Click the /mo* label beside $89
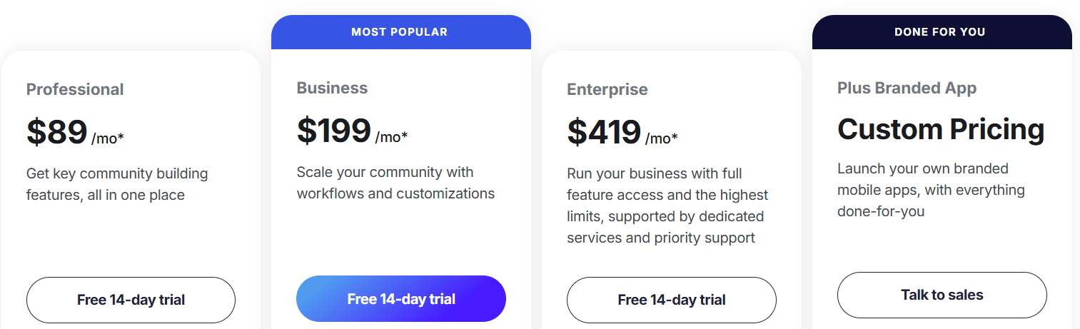The width and height of the screenshot is (1080, 329). (x=108, y=138)
